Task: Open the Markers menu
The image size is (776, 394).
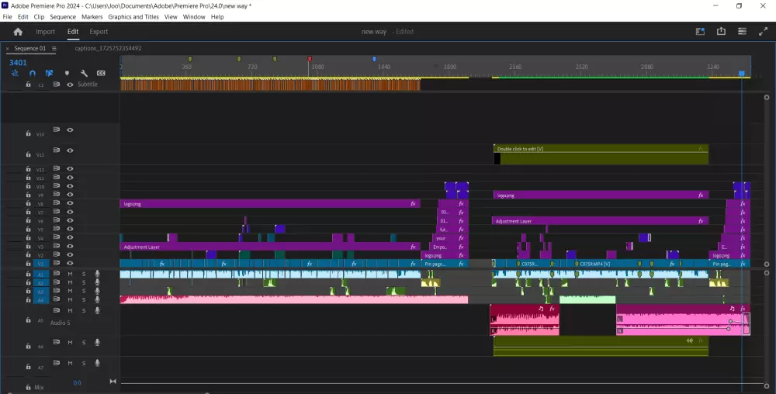Action: tap(92, 17)
